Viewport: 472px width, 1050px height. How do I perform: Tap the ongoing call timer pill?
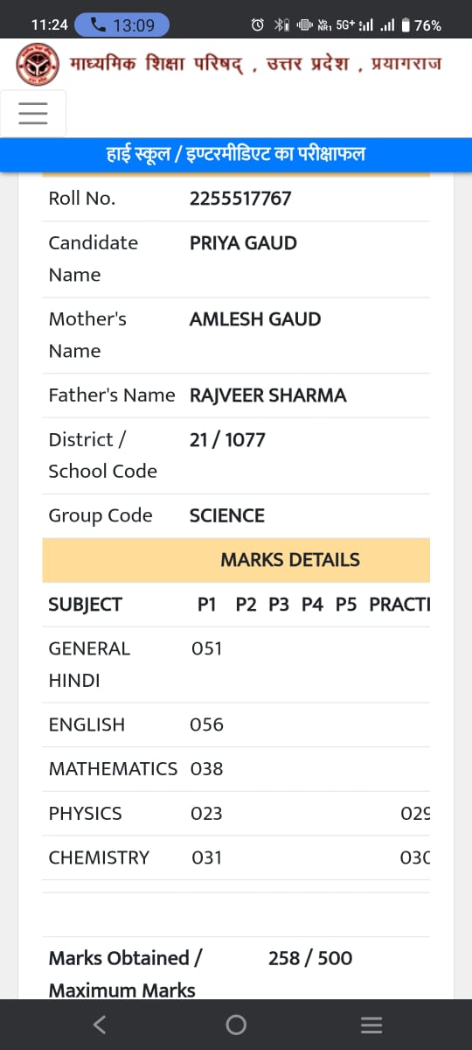tap(122, 25)
